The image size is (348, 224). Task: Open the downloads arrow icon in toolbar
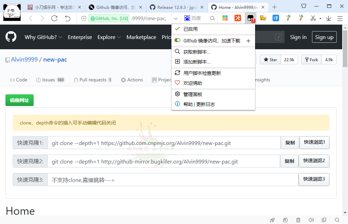[328, 18]
